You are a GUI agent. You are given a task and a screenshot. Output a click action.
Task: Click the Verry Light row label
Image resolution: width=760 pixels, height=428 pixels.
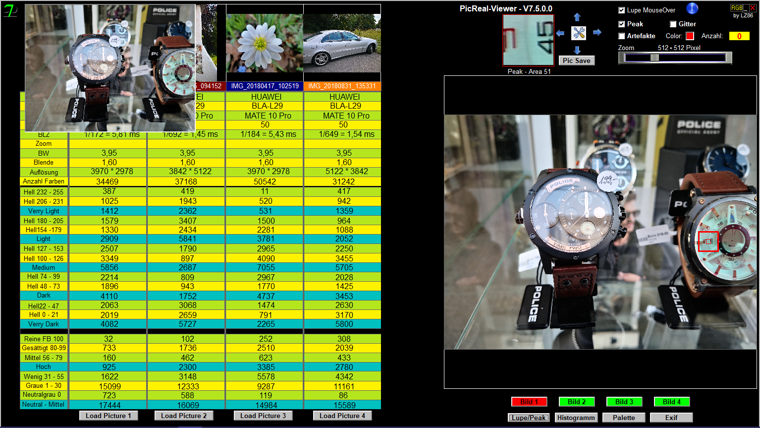click(x=44, y=211)
